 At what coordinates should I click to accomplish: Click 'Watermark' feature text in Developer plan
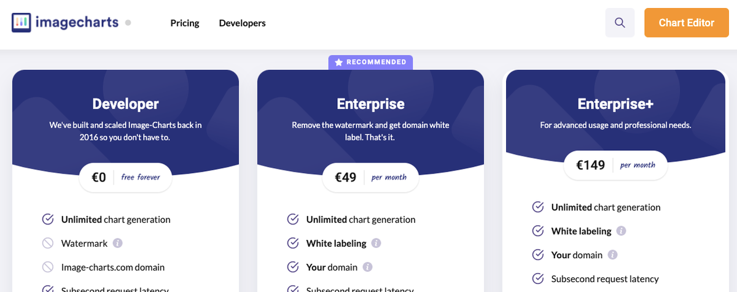tap(85, 244)
